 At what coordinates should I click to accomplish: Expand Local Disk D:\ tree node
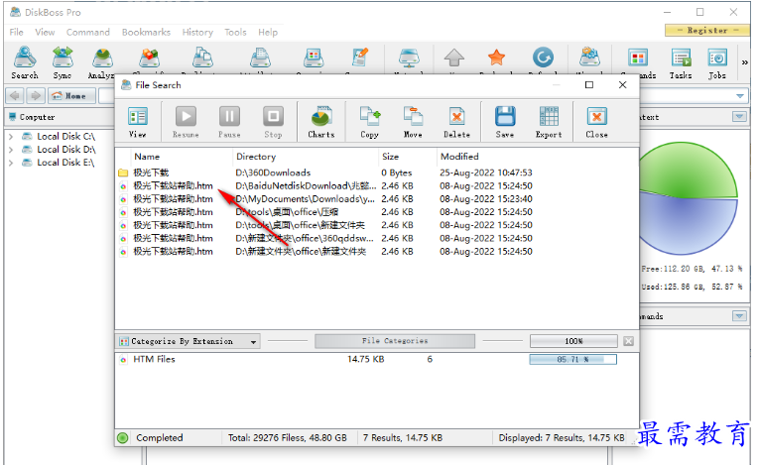[11, 150]
